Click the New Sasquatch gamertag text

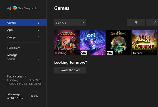(x=27, y=8)
